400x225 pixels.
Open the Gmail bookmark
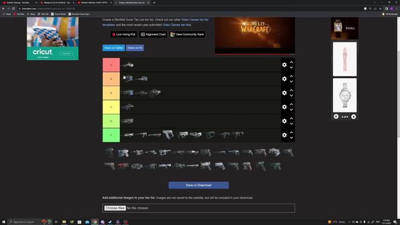(x=7, y=14)
